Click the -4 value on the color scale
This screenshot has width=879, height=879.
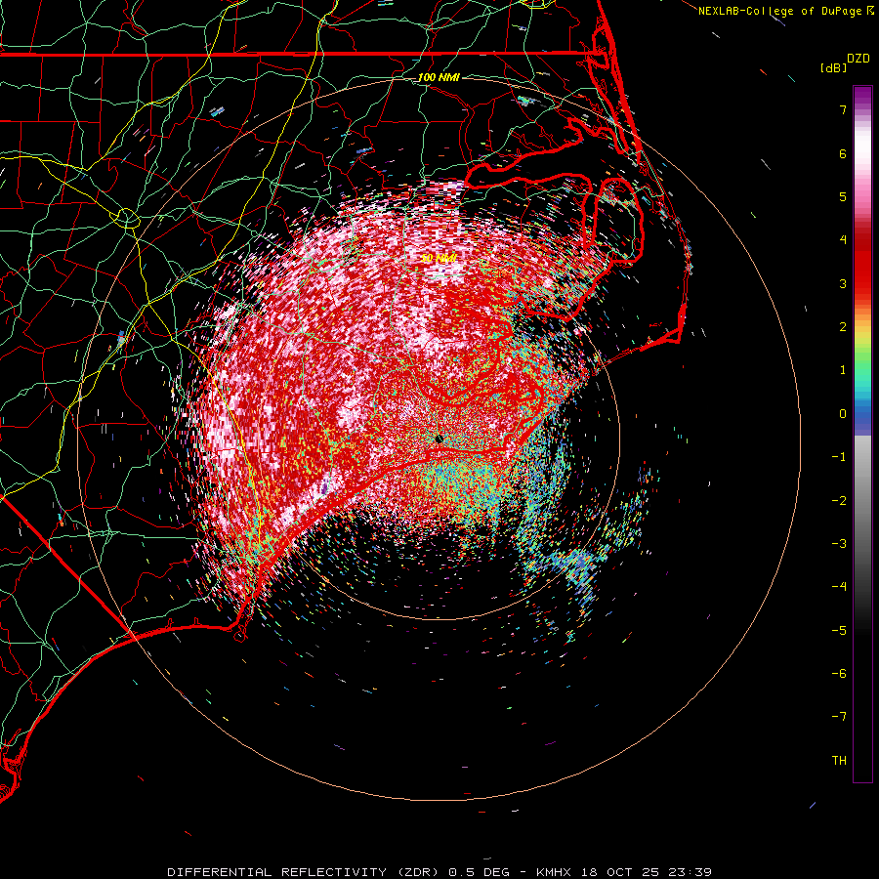[x=839, y=587]
